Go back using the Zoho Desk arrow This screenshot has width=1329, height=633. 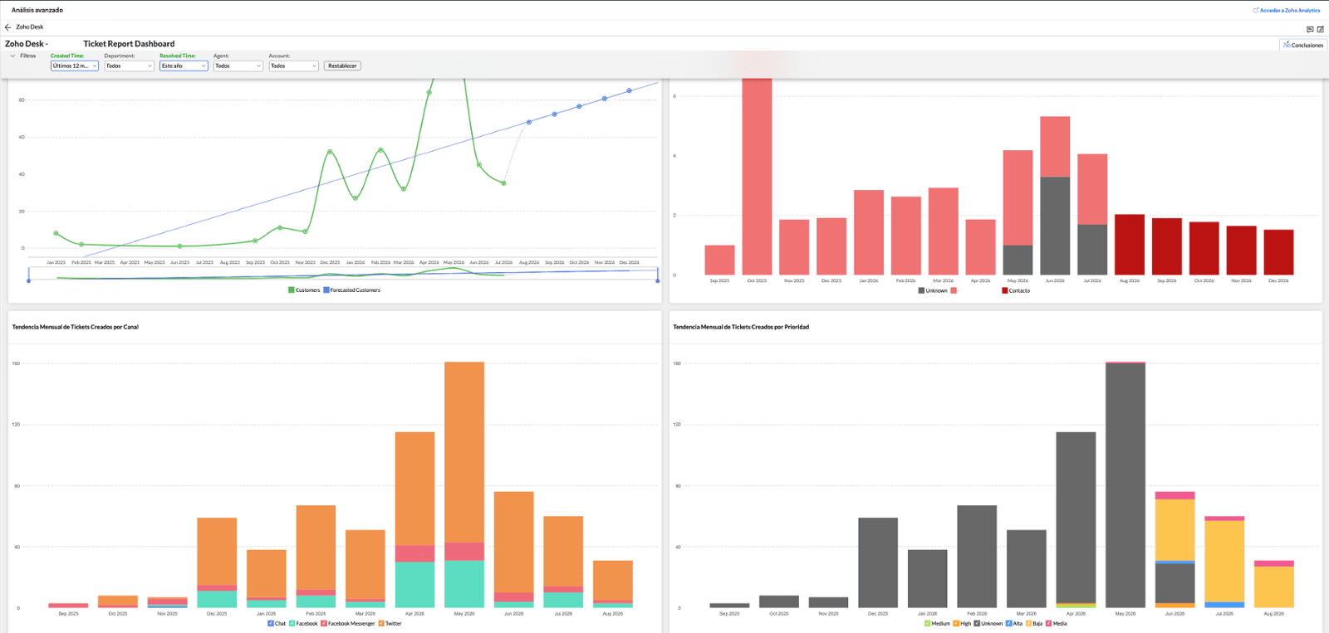click(x=8, y=27)
